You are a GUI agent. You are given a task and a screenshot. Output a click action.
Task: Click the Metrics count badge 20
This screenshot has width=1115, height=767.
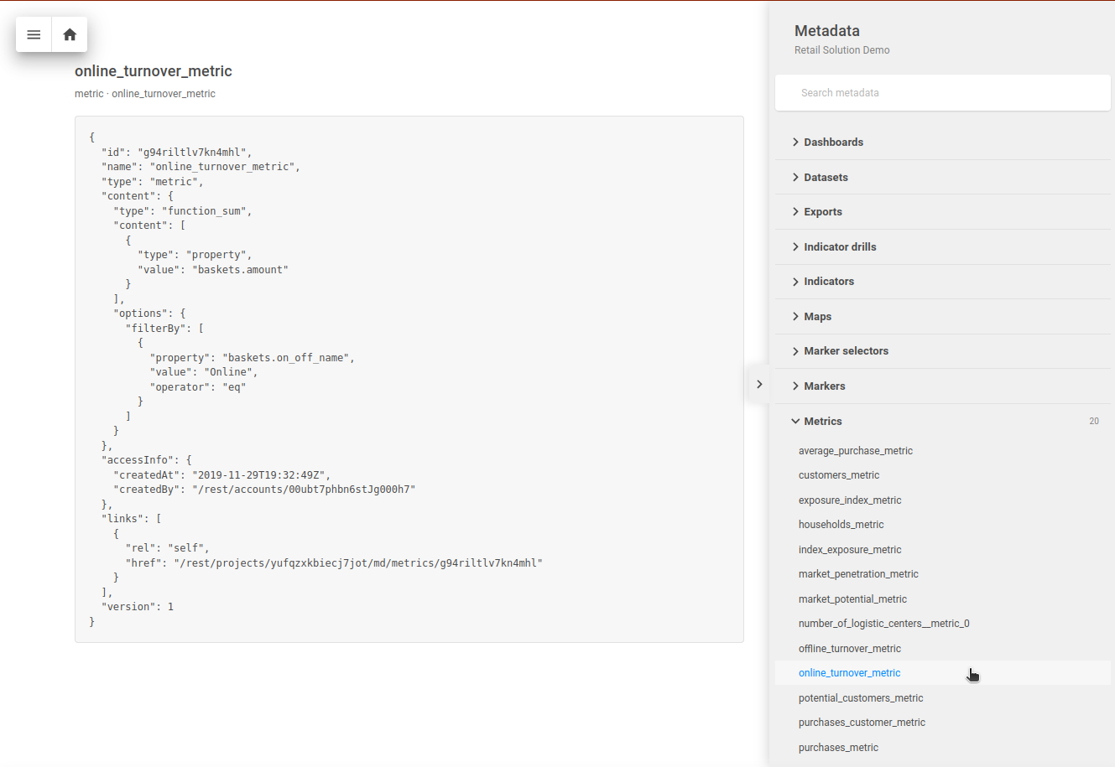pos(1094,422)
